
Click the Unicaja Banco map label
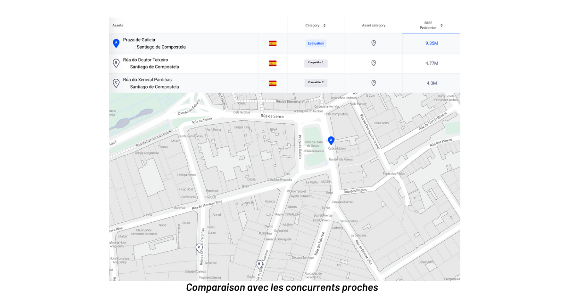(186, 175)
